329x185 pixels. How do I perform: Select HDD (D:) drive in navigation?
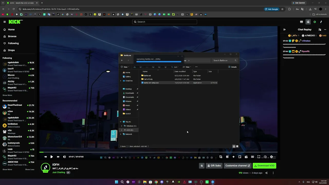pyautogui.click(x=129, y=130)
